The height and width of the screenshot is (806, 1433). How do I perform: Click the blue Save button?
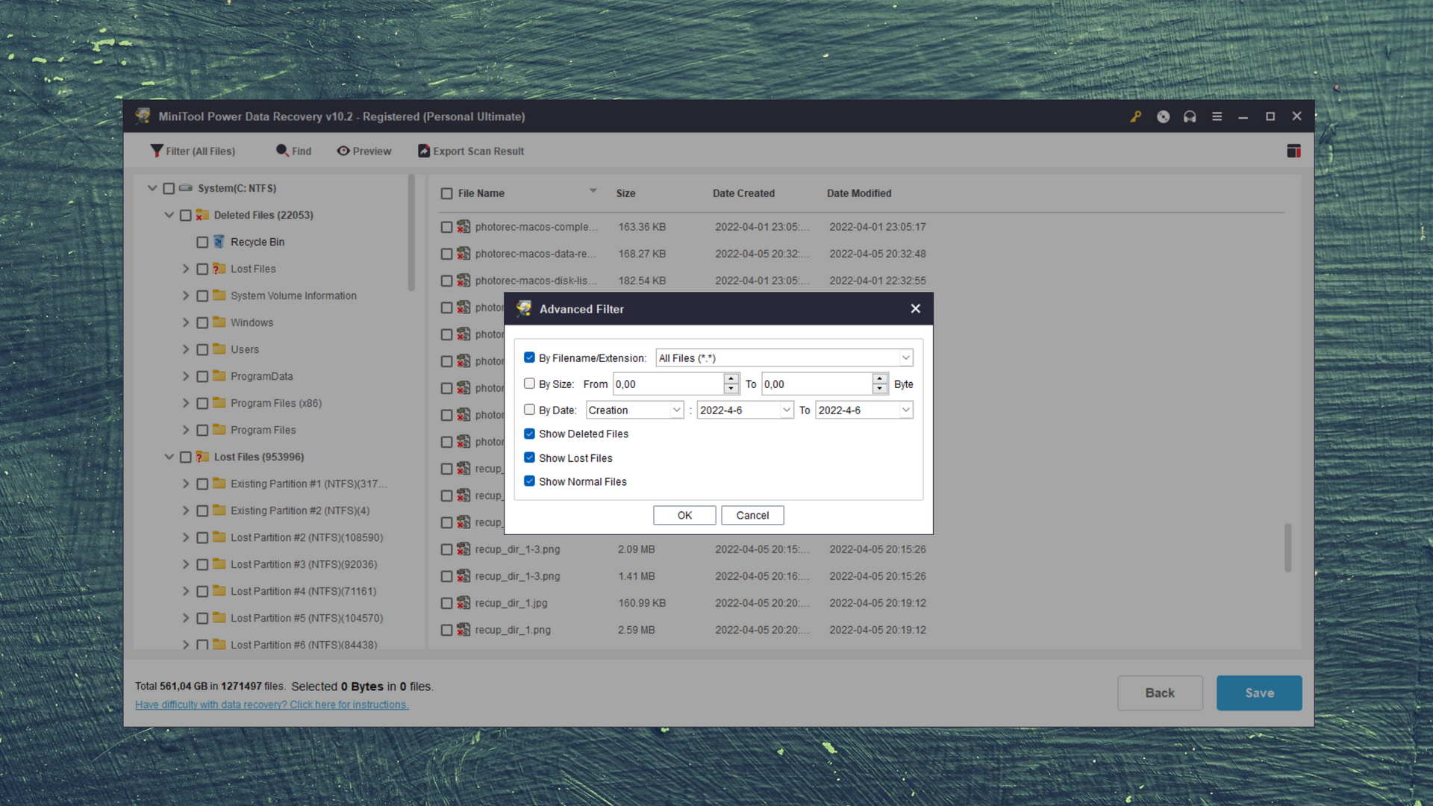[1259, 693]
